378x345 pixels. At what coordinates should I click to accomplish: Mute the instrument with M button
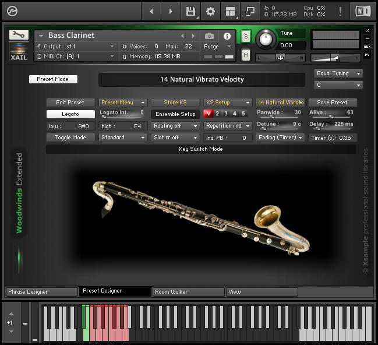coord(246,55)
